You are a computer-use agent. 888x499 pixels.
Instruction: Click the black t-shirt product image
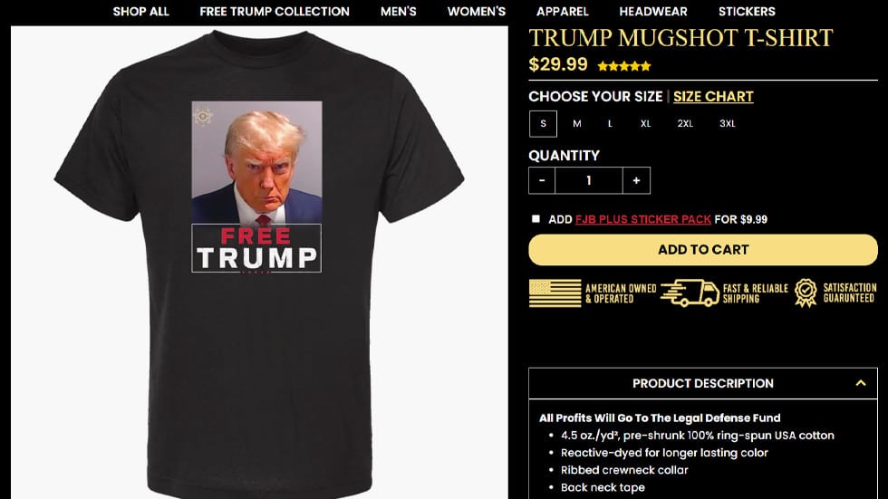tap(259, 263)
